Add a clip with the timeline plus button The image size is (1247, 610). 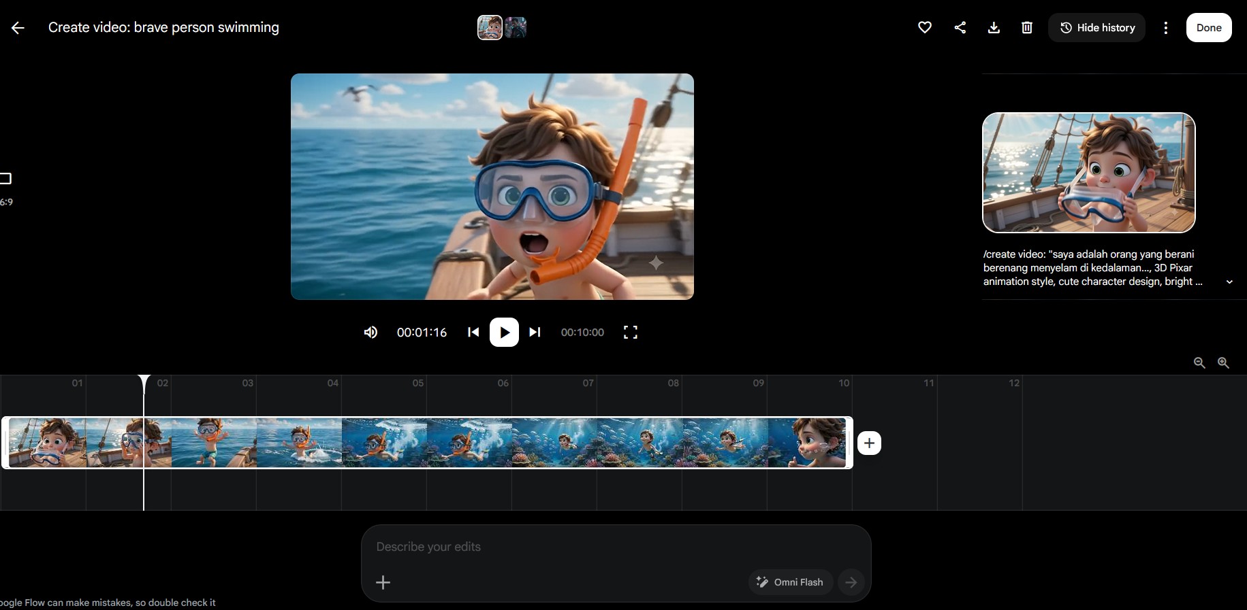pyautogui.click(x=869, y=443)
